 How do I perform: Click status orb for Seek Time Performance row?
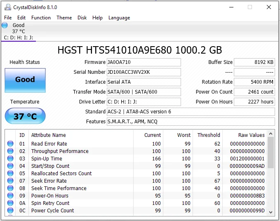(x=10, y=188)
